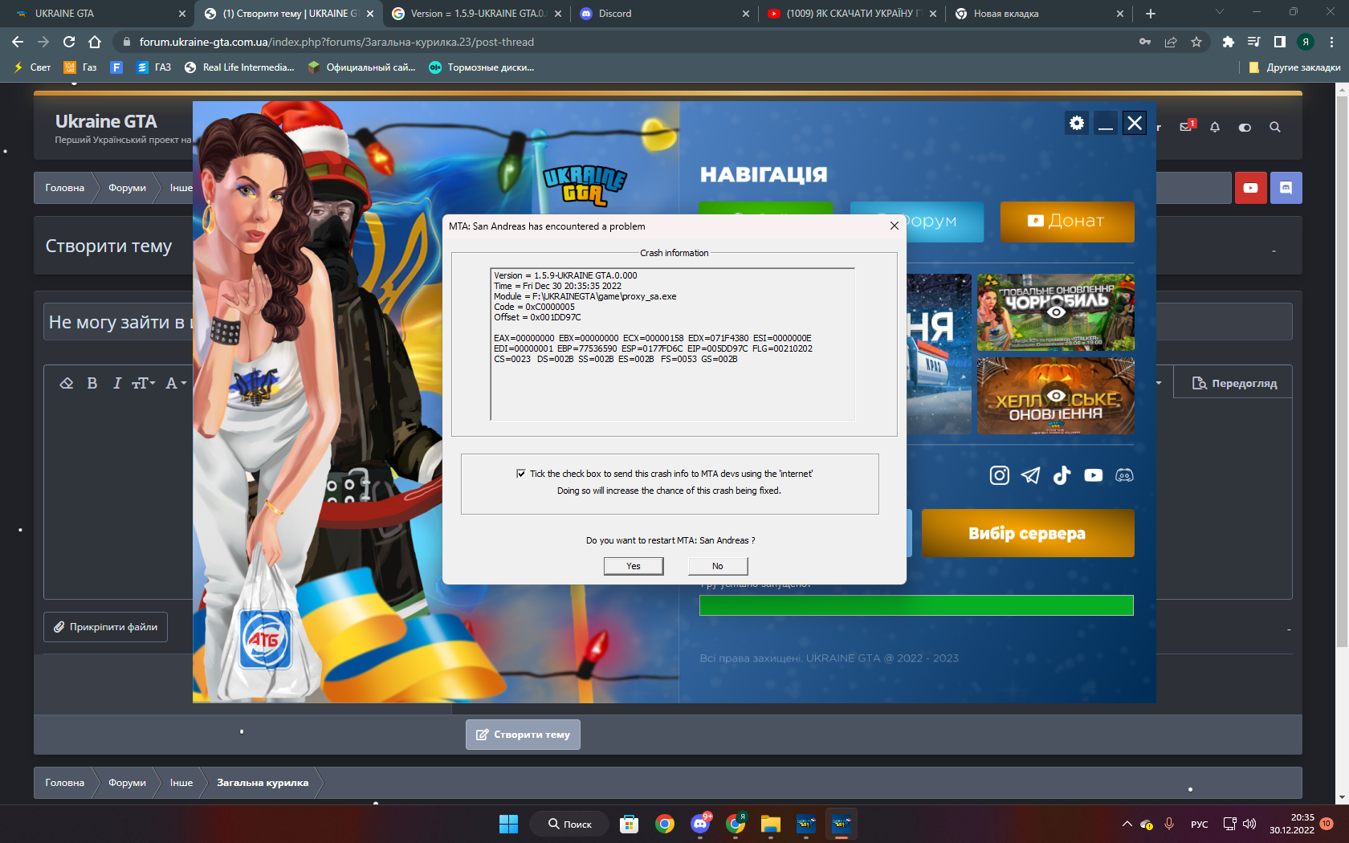Click Yes to restart MTA San Andreas
Image resolution: width=1349 pixels, height=843 pixels.
point(634,566)
